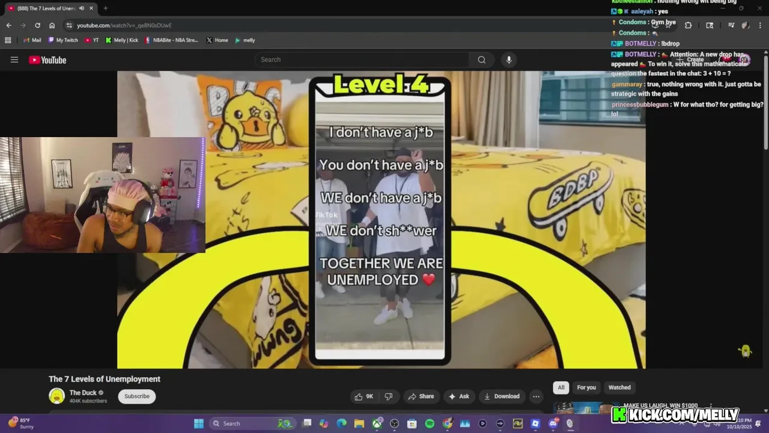769x433 pixels.
Task: Open the YouTube hamburger guide menu
Action: pyautogui.click(x=14, y=60)
